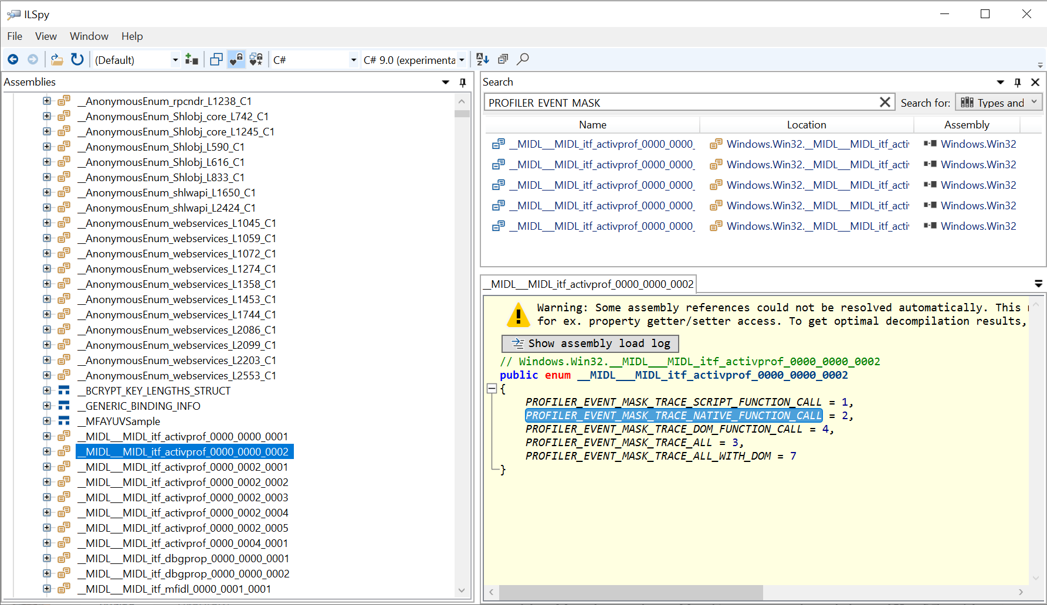Clear the search query with the X button
1047x605 pixels.
[x=885, y=101]
